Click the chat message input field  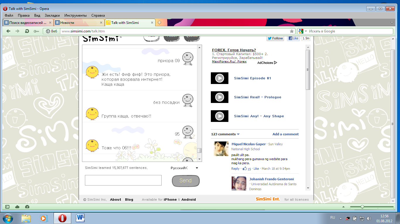pyautogui.click(x=123, y=180)
